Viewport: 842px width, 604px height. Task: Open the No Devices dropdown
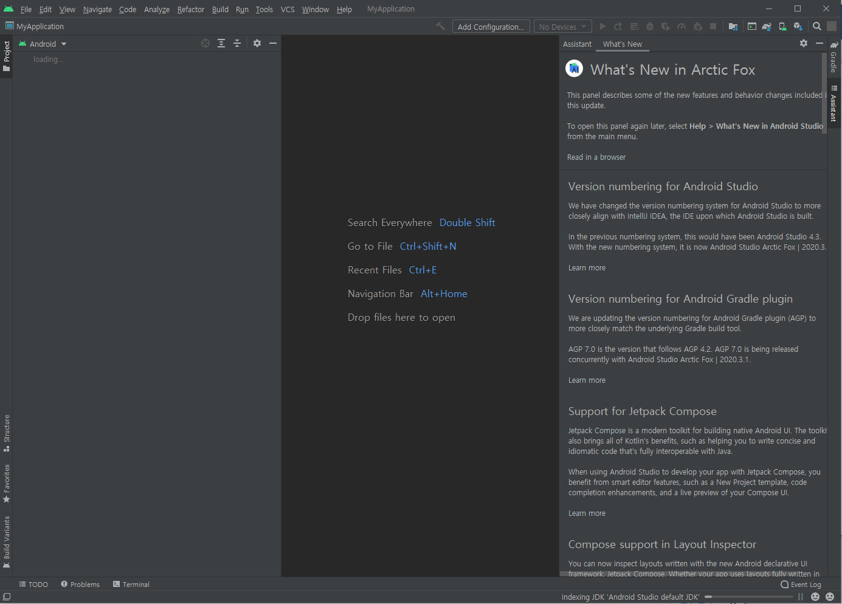(x=562, y=27)
